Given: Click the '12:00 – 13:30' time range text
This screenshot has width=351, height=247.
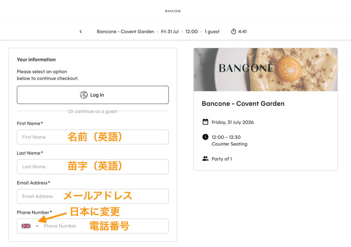Looking at the screenshot, I should coord(226,137).
